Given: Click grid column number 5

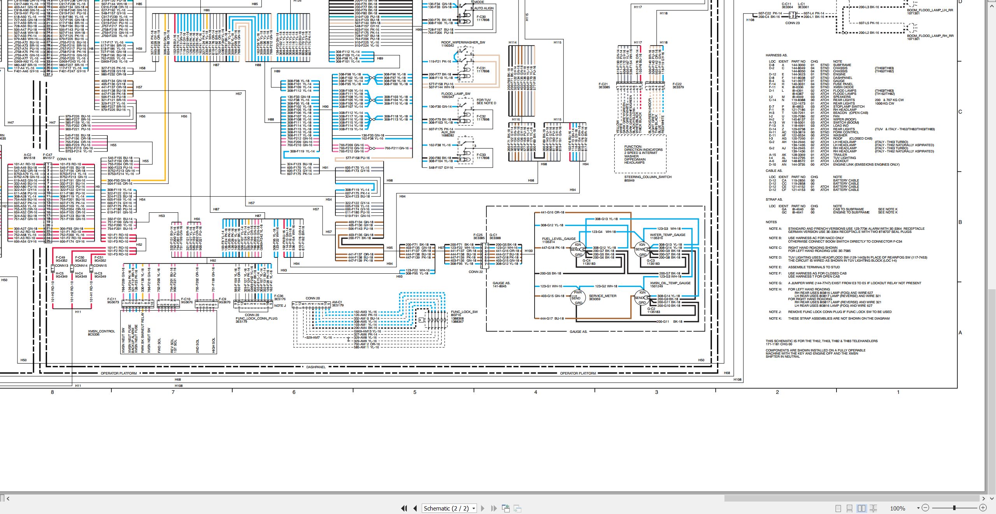Looking at the screenshot, I should tap(415, 392).
